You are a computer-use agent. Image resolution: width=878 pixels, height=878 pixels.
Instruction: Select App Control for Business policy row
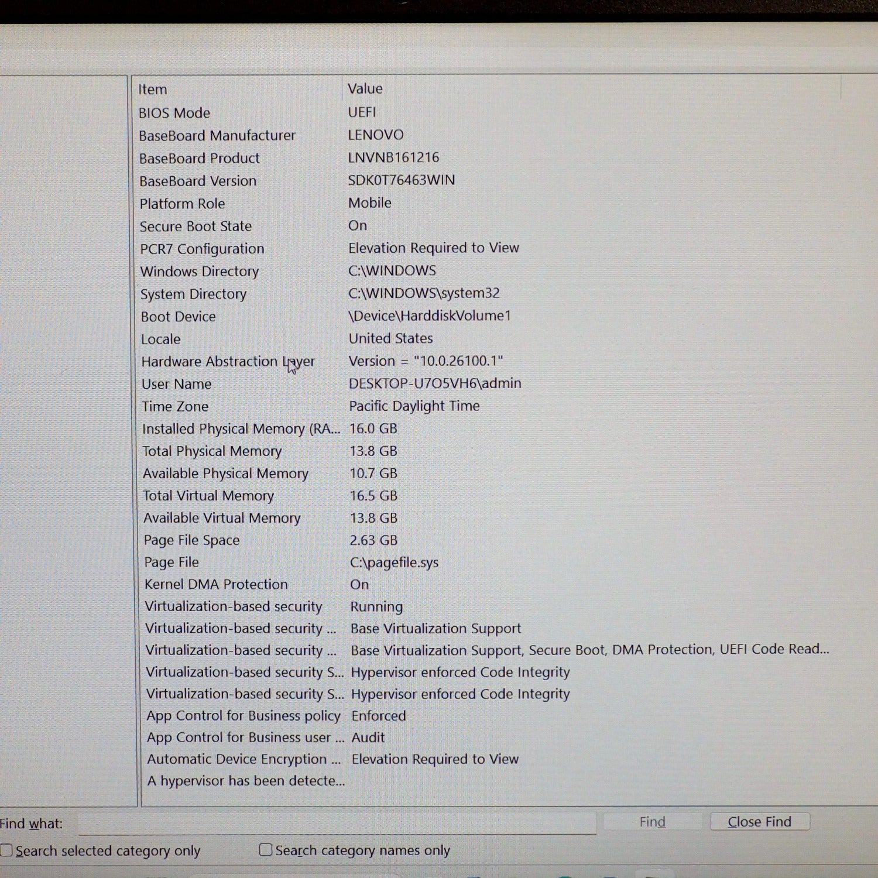coord(243,716)
